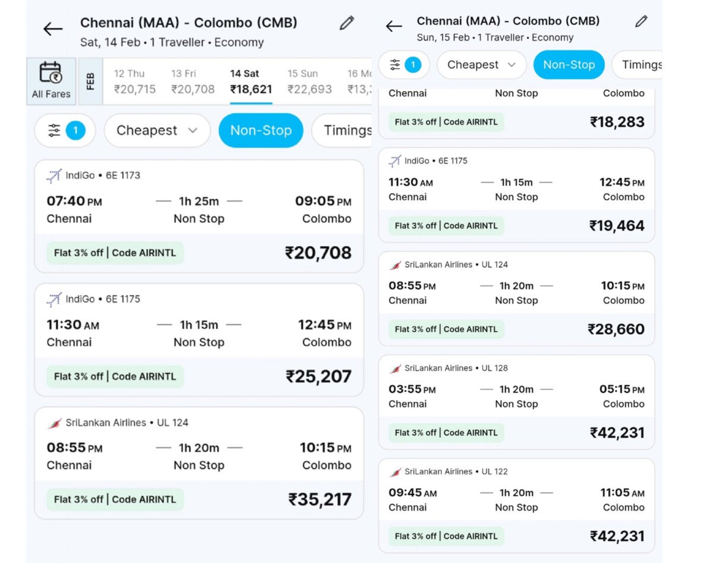Click edit pencil icon in right panel

641,21
